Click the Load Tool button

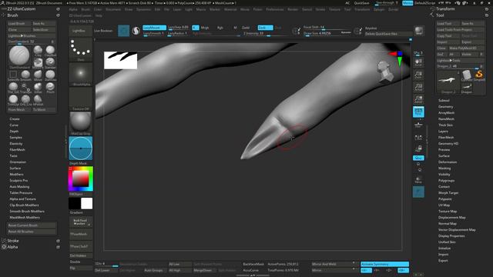tap(448, 24)
